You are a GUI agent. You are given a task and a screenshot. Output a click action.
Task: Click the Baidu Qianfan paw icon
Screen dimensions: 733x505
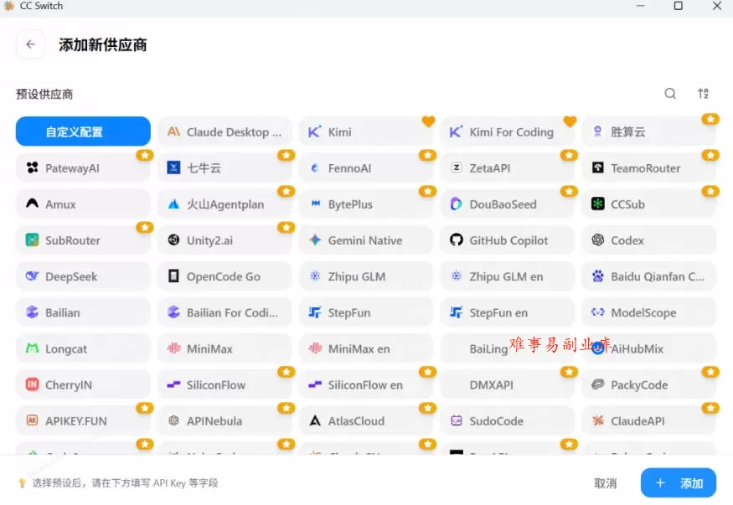(598, 276)
